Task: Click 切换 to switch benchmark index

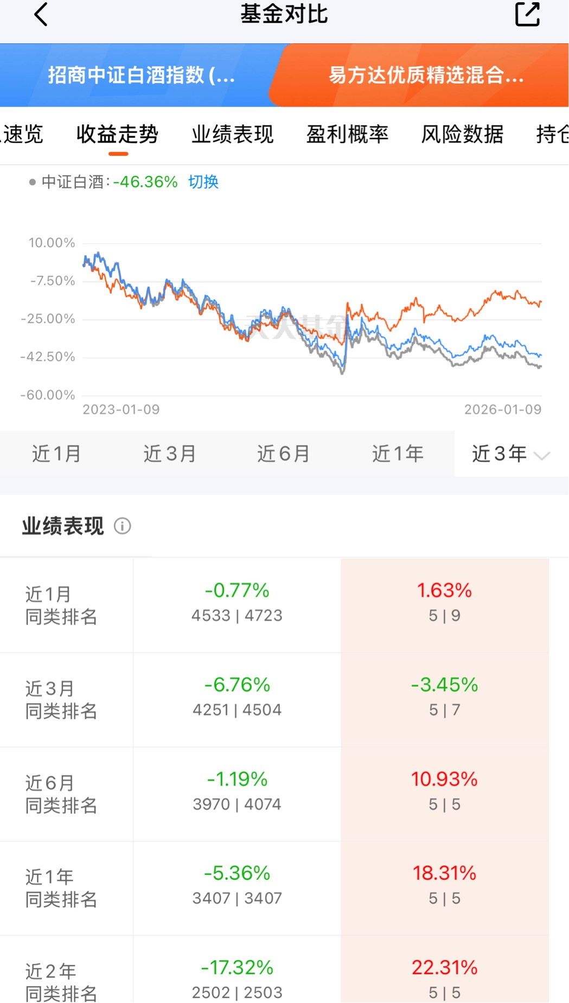Action: 203,182
